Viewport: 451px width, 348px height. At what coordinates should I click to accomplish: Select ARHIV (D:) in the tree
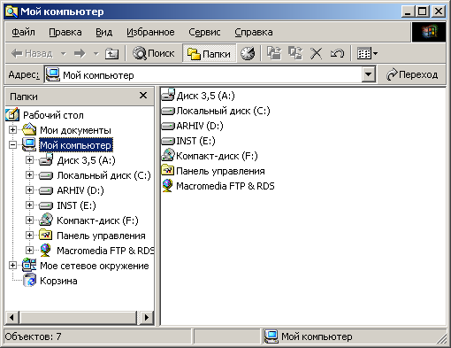(80, 190)
